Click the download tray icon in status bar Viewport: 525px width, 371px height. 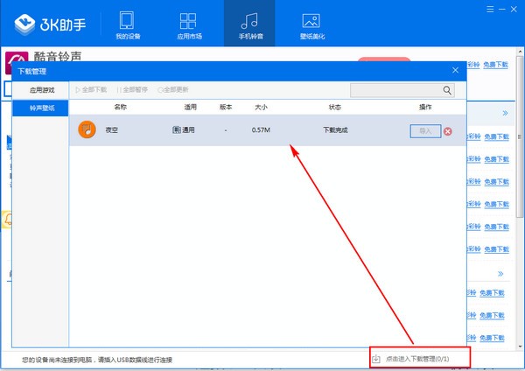click(x=376, y=359)
